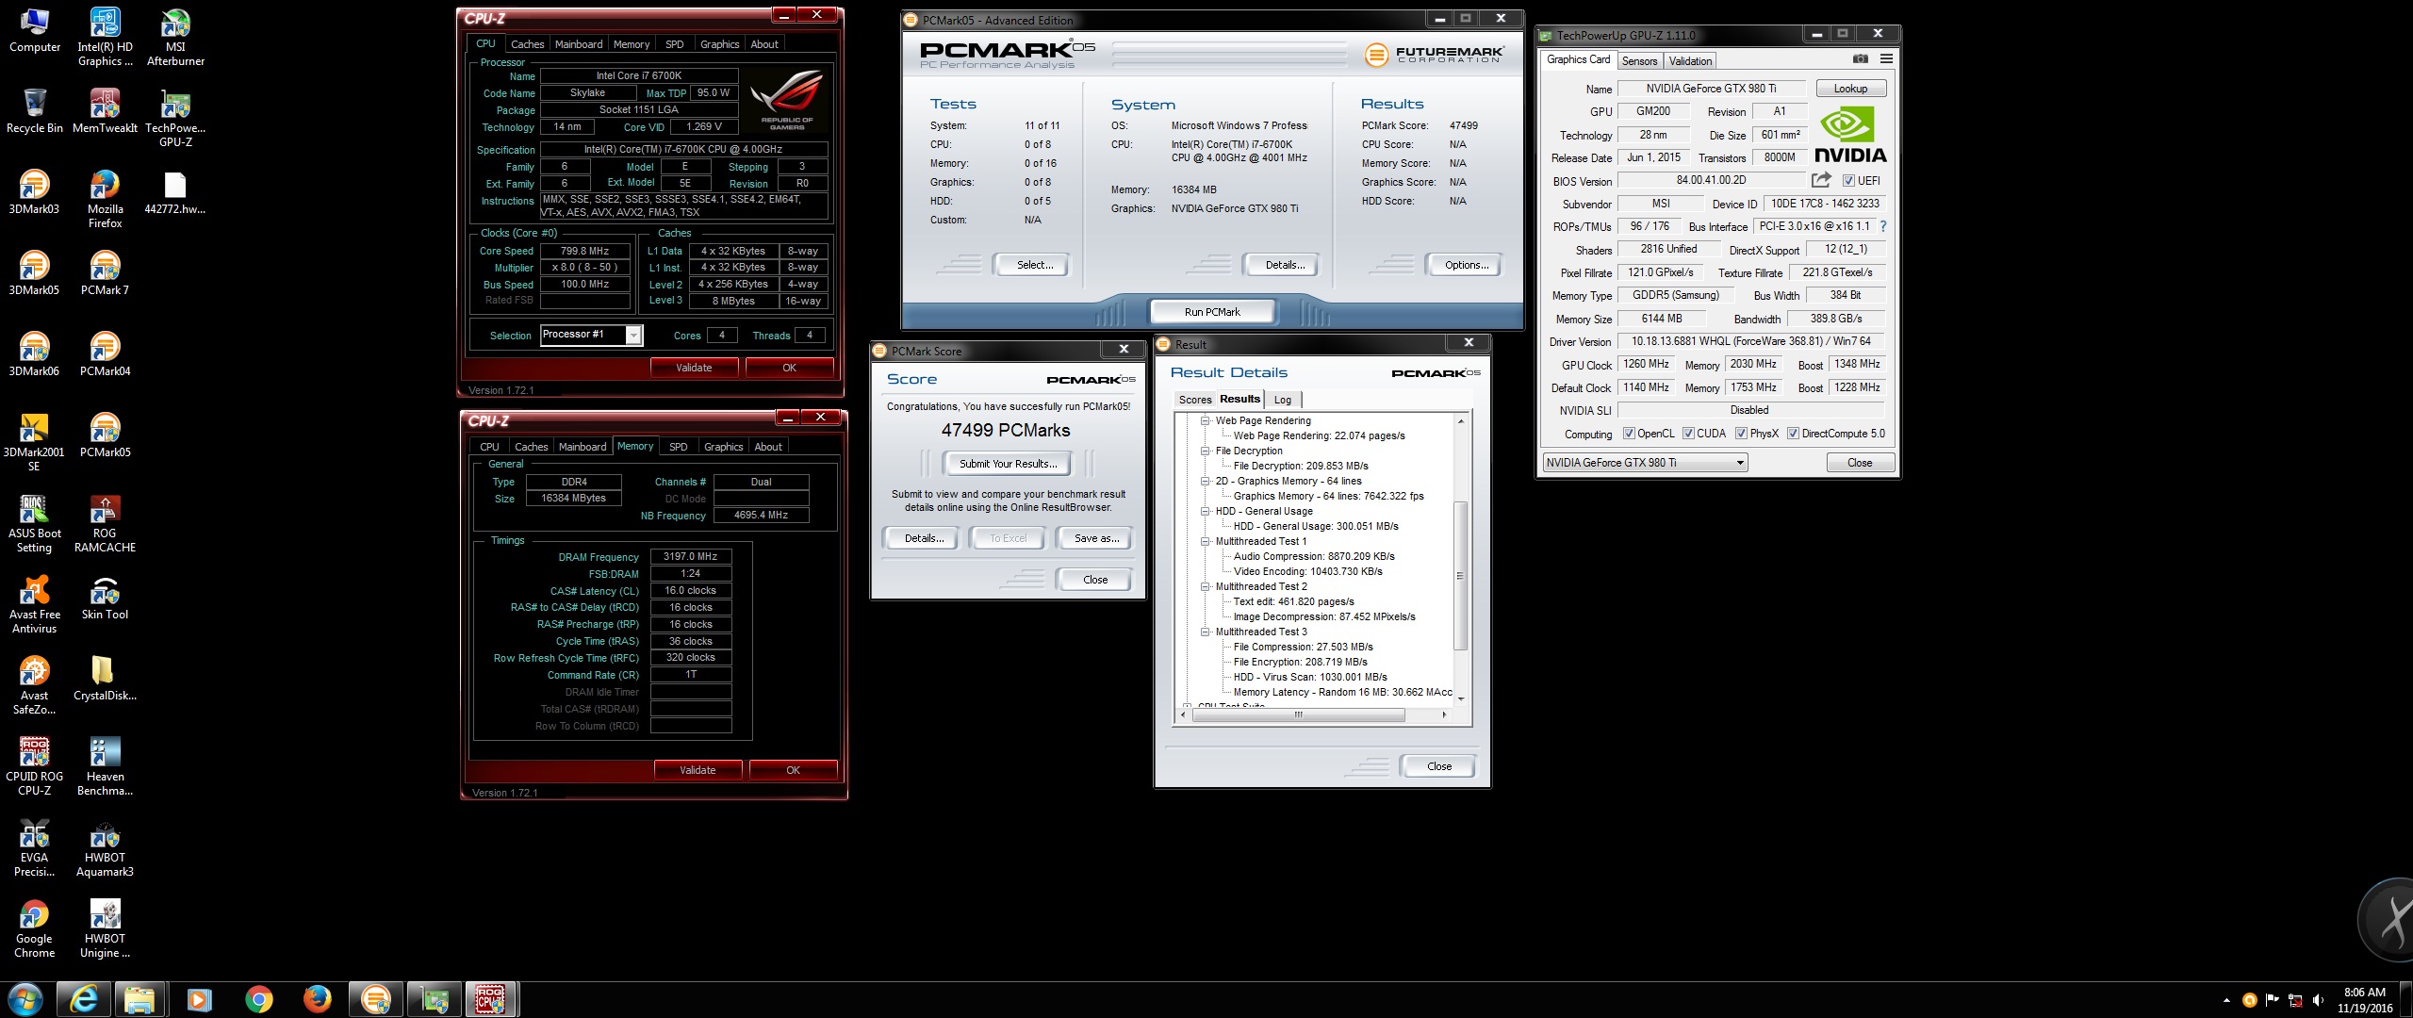
Task: Open Heaven Benchmark desktop shortcut
Action: [x=105, y=767]
